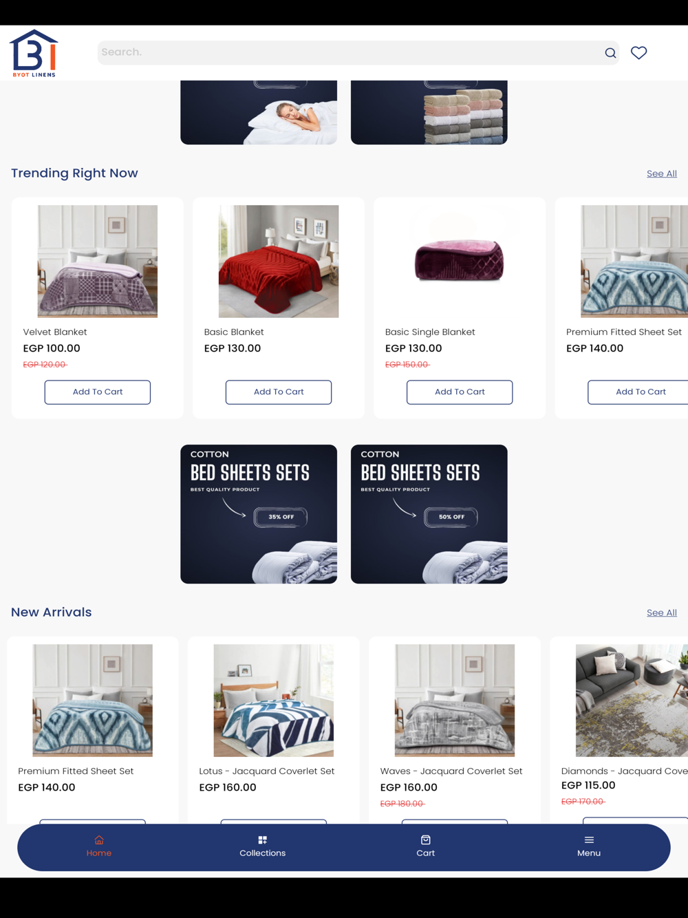Add Basic Blanket to cart
Screen dimensions: 688x918
(279, 392)
